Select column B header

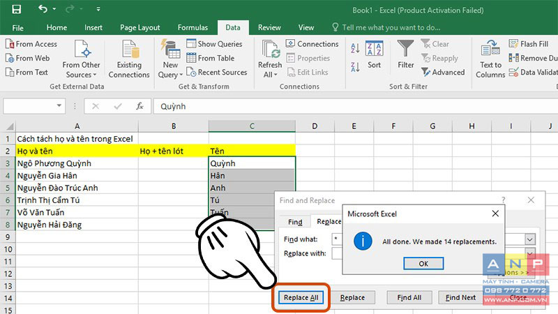click(x=173, y=126)
